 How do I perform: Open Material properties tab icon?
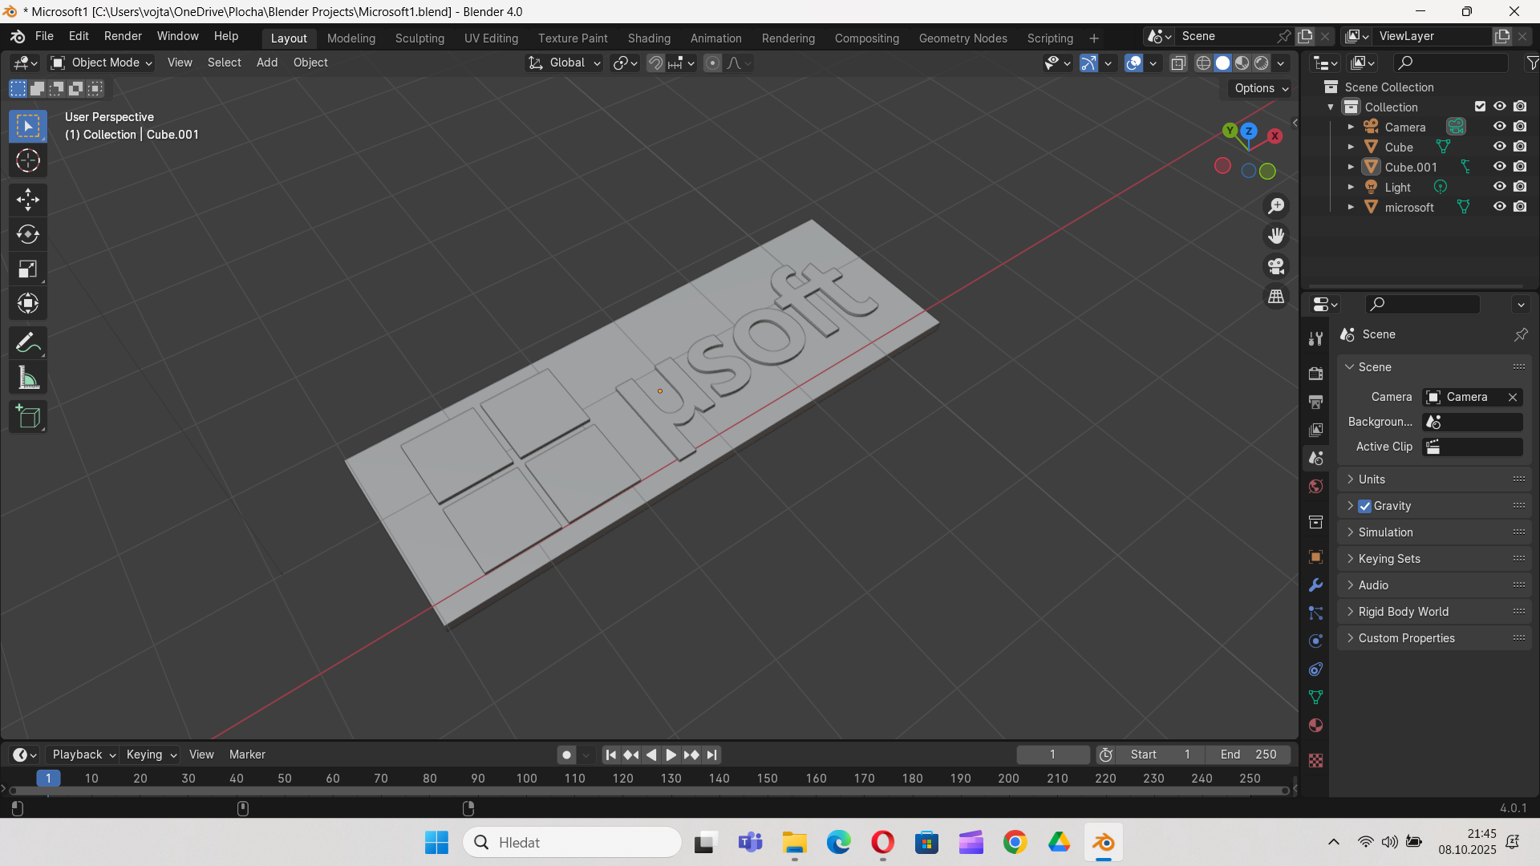[1315, 726]
